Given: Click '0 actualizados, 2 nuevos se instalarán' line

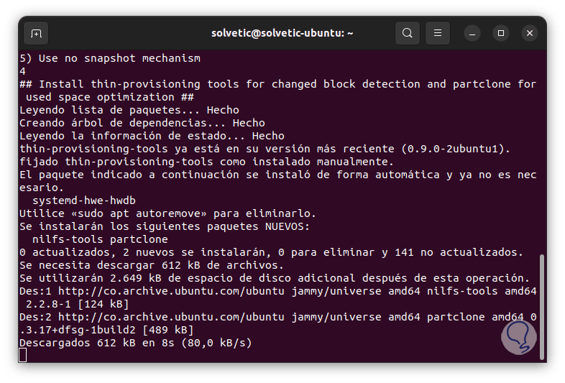Looking at the screenshot, I should coord(271,252).
